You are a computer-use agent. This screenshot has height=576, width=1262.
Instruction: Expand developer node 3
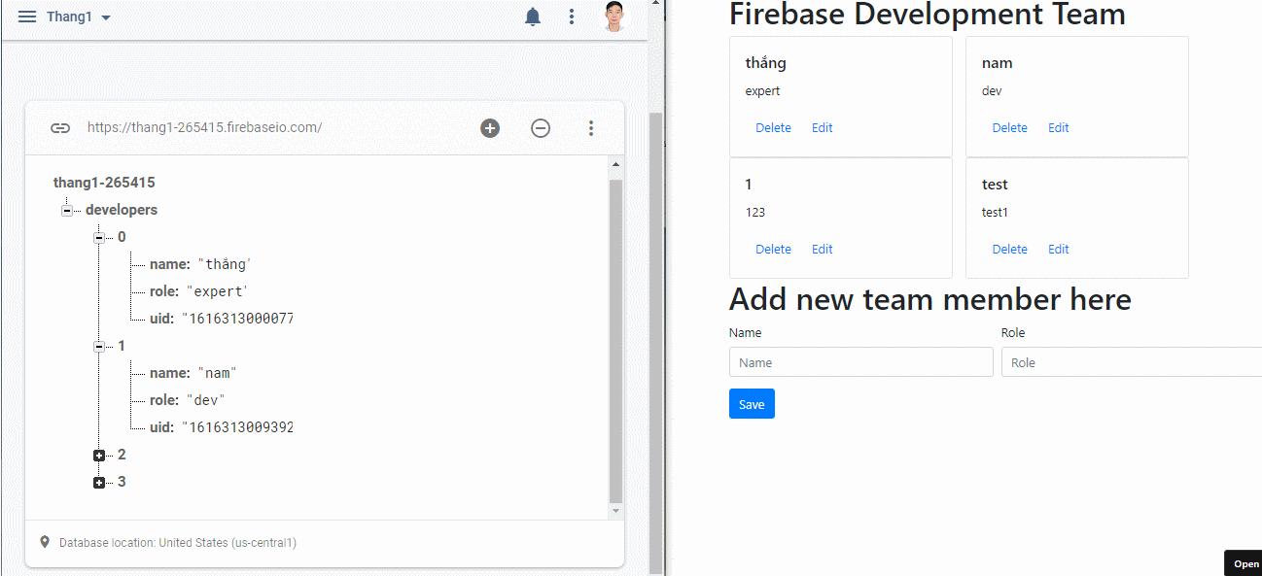[x=99, y=483]
